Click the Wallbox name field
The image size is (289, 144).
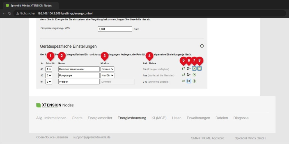point(79,82)
